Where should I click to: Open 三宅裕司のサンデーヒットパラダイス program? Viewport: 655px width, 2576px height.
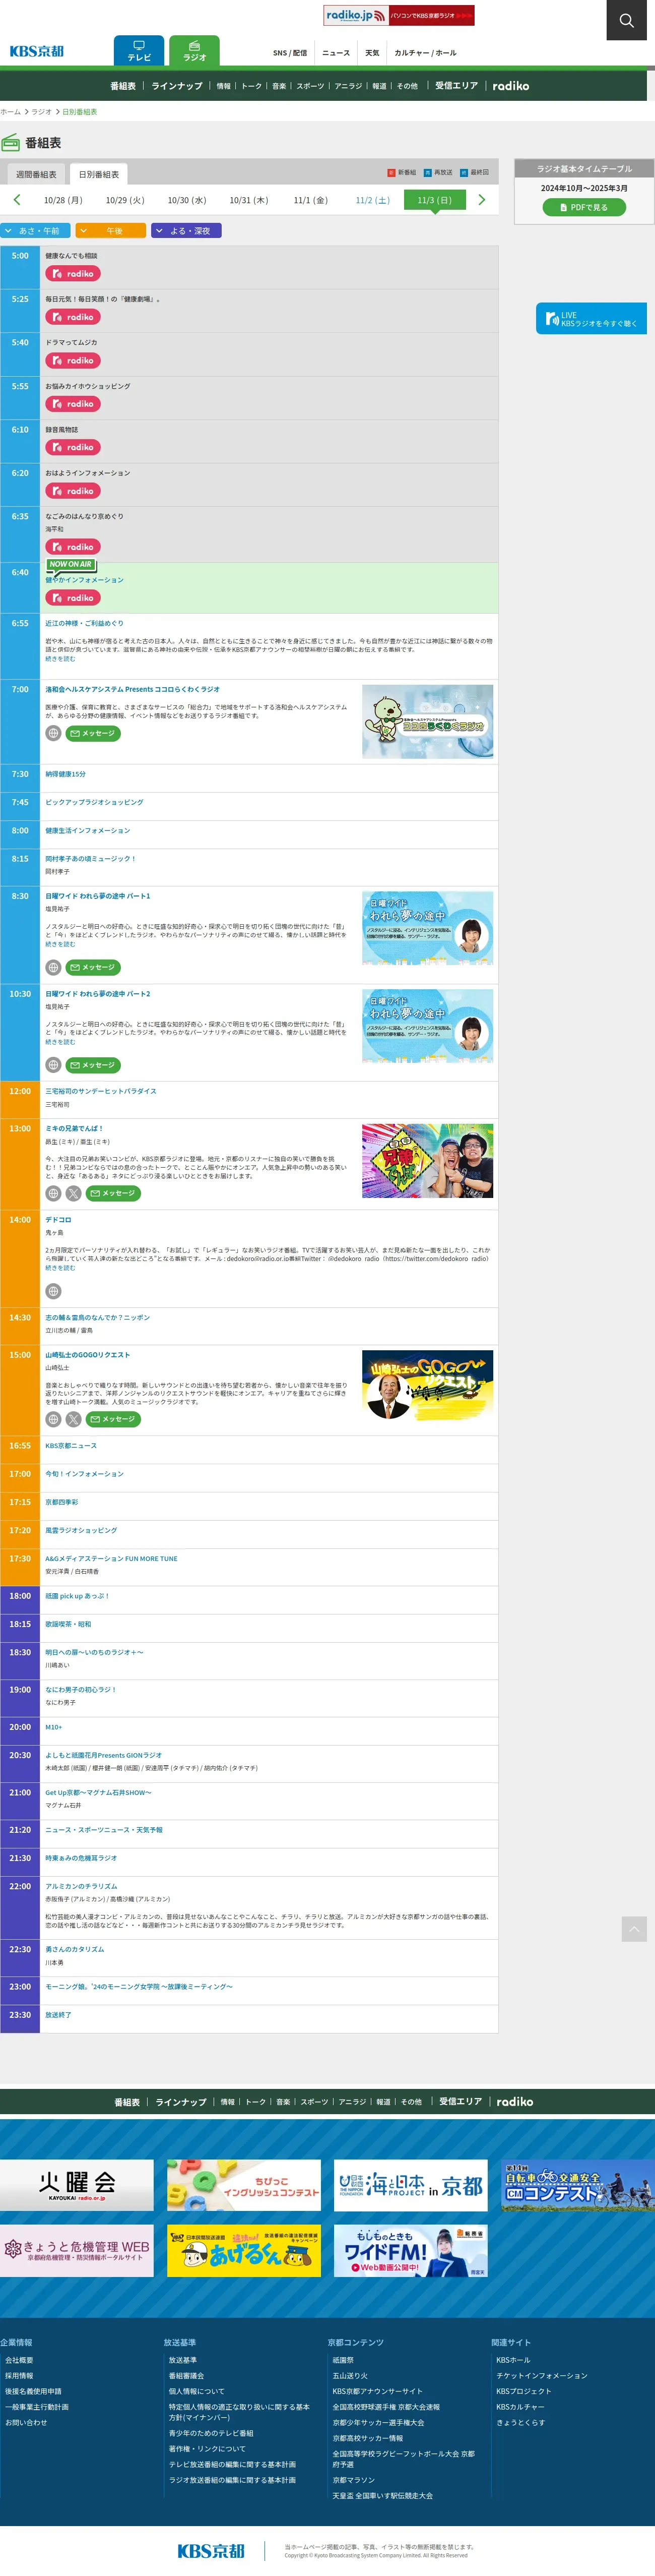101,1091
